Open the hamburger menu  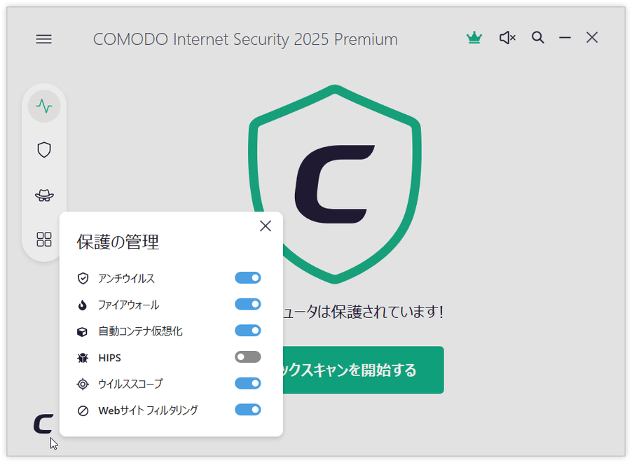coord(44,39)
